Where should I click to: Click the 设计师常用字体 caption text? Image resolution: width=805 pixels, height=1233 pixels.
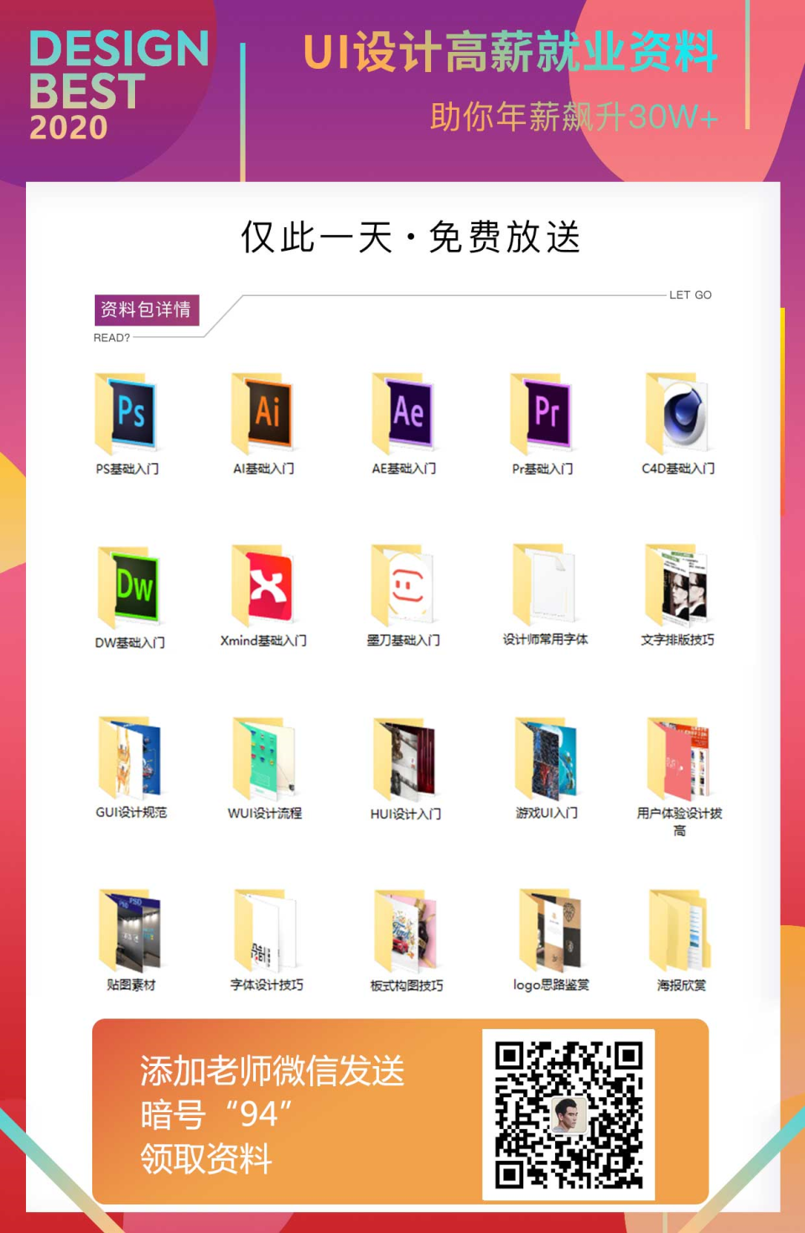(x=545, y=639)
